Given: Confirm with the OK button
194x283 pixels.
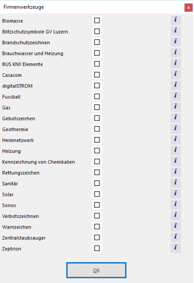Looking at the screenshot, I should (97, 270).
